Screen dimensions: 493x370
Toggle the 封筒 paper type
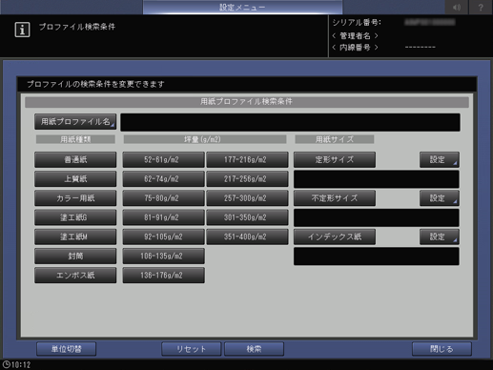click(x=75, y=257)
